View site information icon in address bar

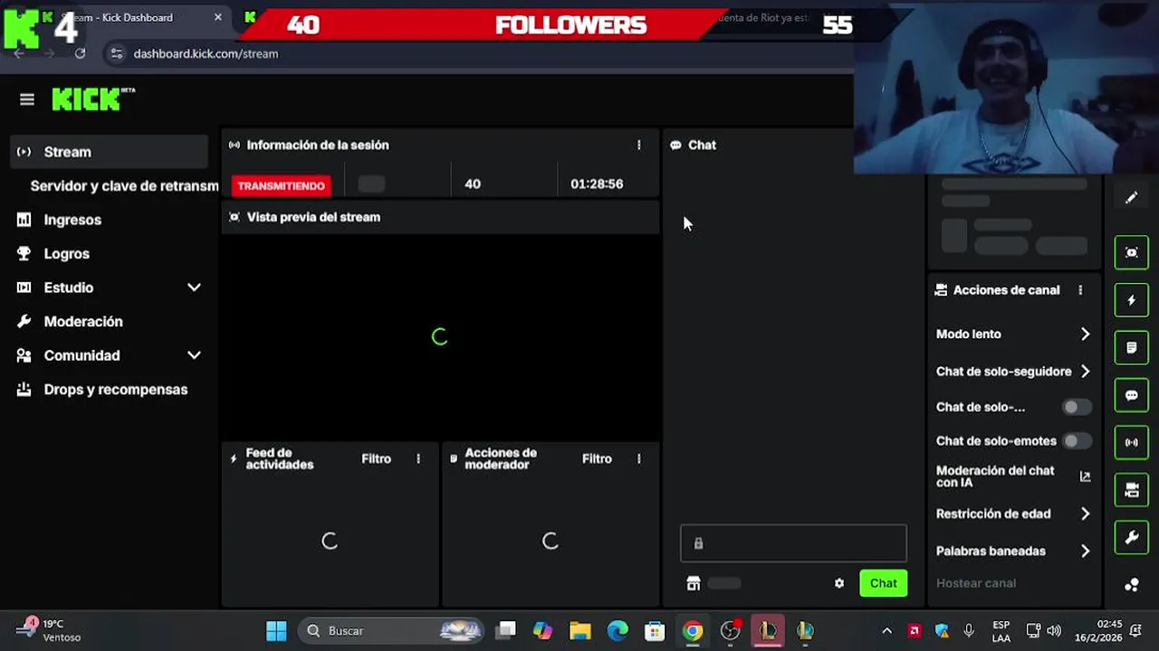[x=116, y=53]
